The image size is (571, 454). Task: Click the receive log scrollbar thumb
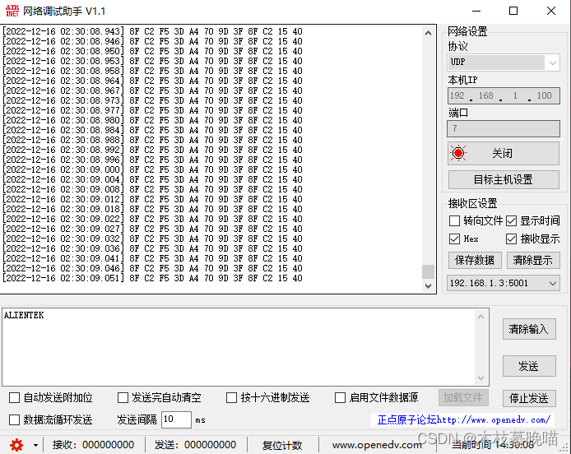pyautogui.click(x=428, y=271)
